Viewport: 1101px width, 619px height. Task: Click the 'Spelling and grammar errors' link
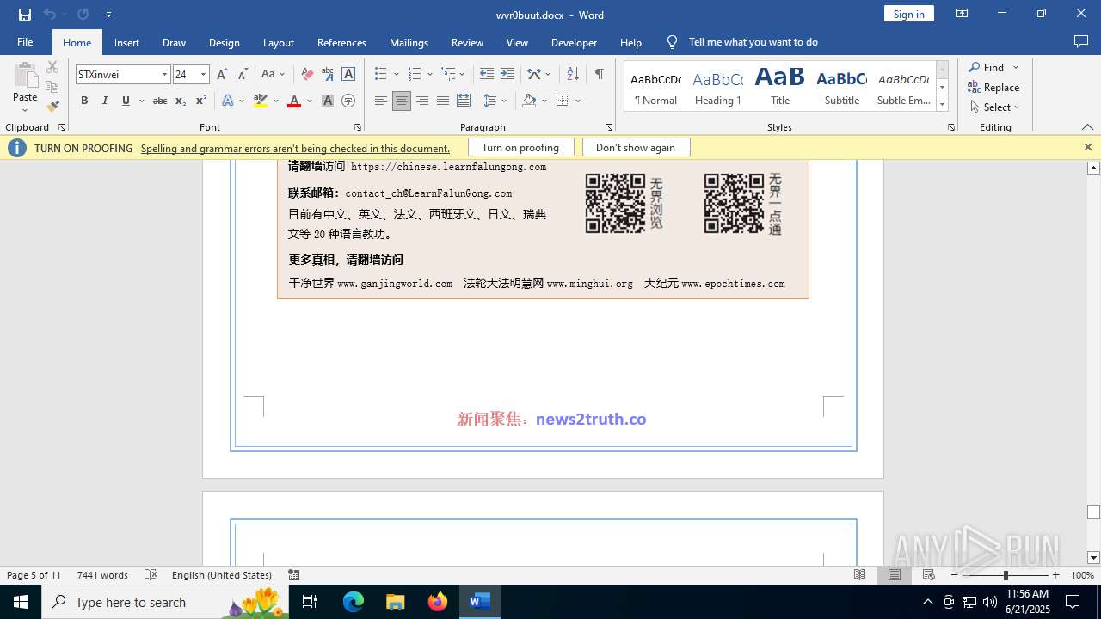click(295, 148)
